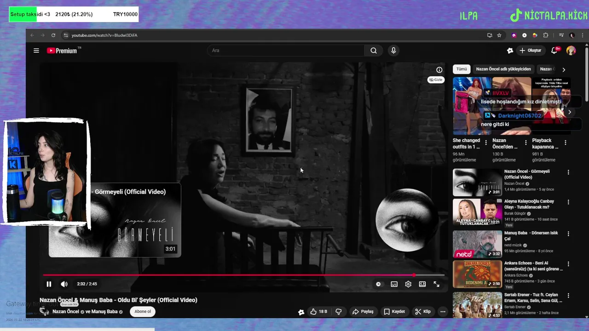The width and height of the screenshot is (589, 331).
Task: Open options for She changed outfits short
Action: [486, 143]
